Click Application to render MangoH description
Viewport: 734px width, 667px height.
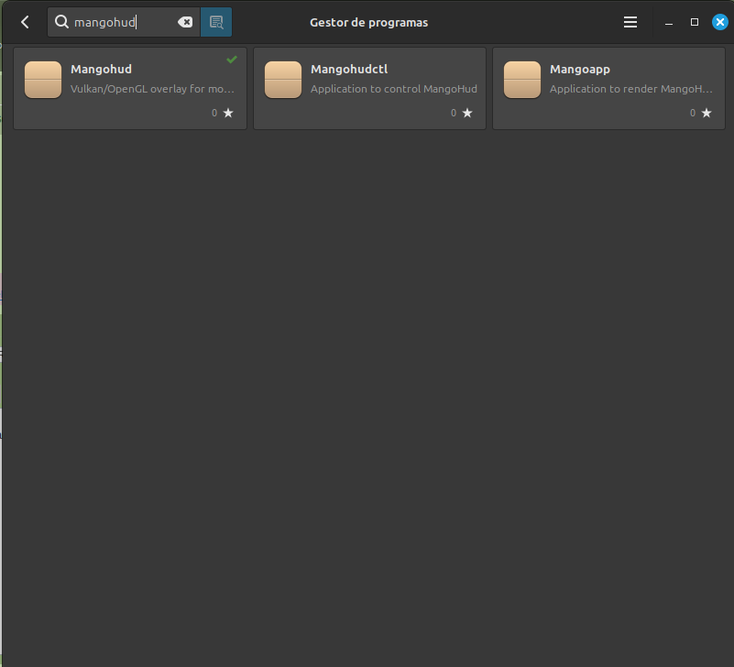pos(631,89)
